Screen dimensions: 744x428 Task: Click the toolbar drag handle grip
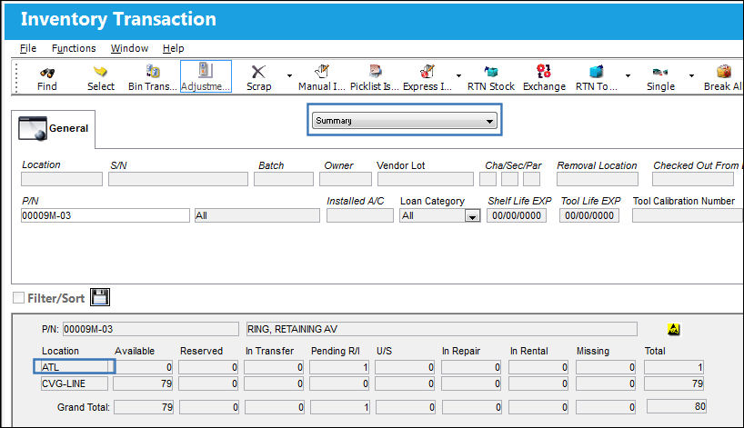coord(16,77)
